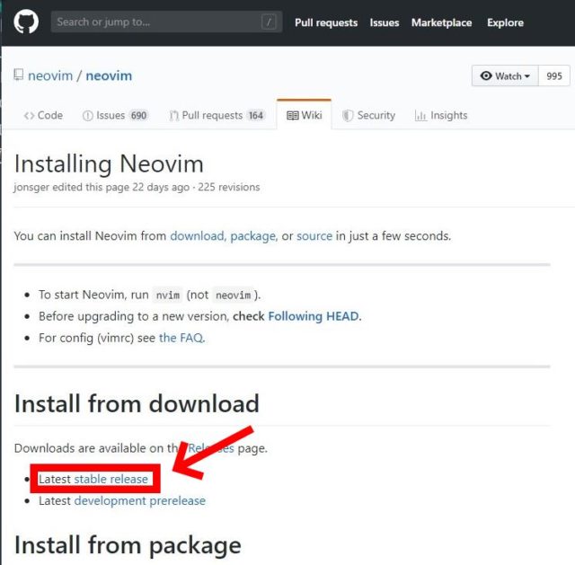Open the Security tab
The image size is (575, 565).
pos(368,115)
